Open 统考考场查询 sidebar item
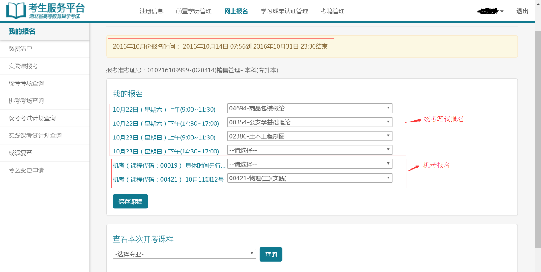The width and height of the screenshot is (541, 272). tap(26, 83)
